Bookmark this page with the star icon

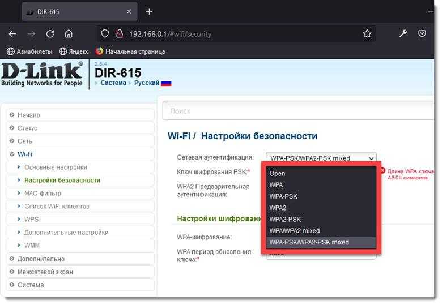coord(367,34)
